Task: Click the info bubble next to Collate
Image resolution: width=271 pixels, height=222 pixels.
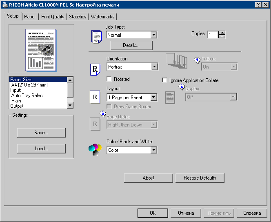Action: click(197, 60)
